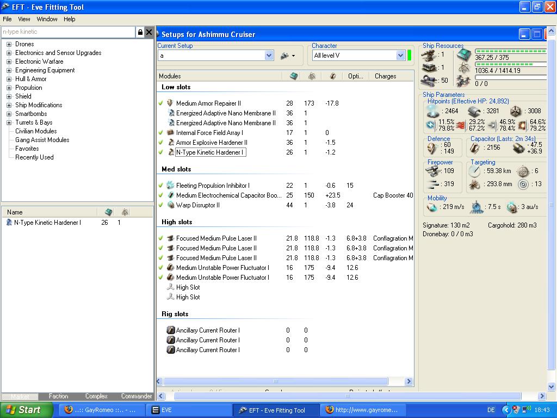Image resolution: width=557 pixels, height=418 pixels.
Task: Click the green character status indicator
Action: coord(409,56)
